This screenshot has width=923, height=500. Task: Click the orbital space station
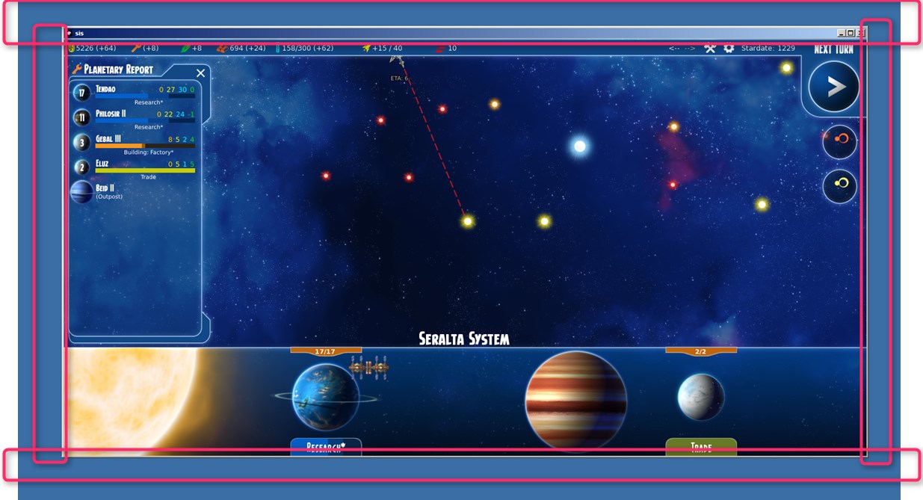pyautogui.click(x=369, y=368)
